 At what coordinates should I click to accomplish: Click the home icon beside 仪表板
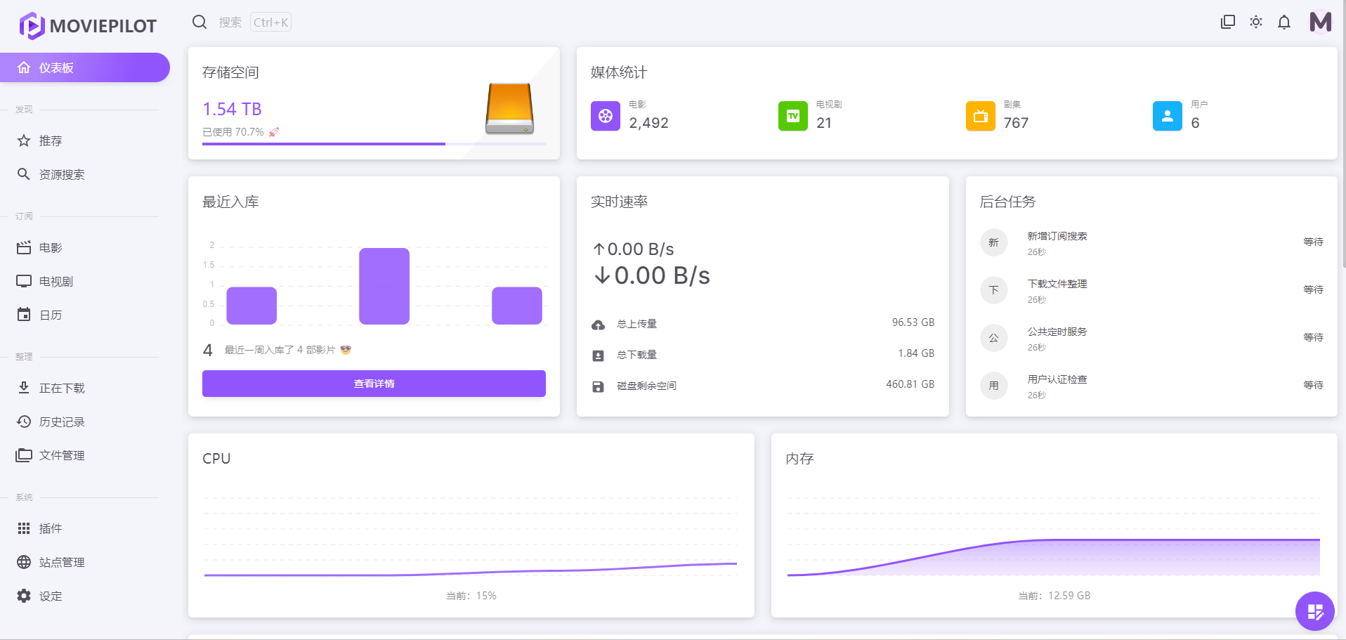point(24,67)
